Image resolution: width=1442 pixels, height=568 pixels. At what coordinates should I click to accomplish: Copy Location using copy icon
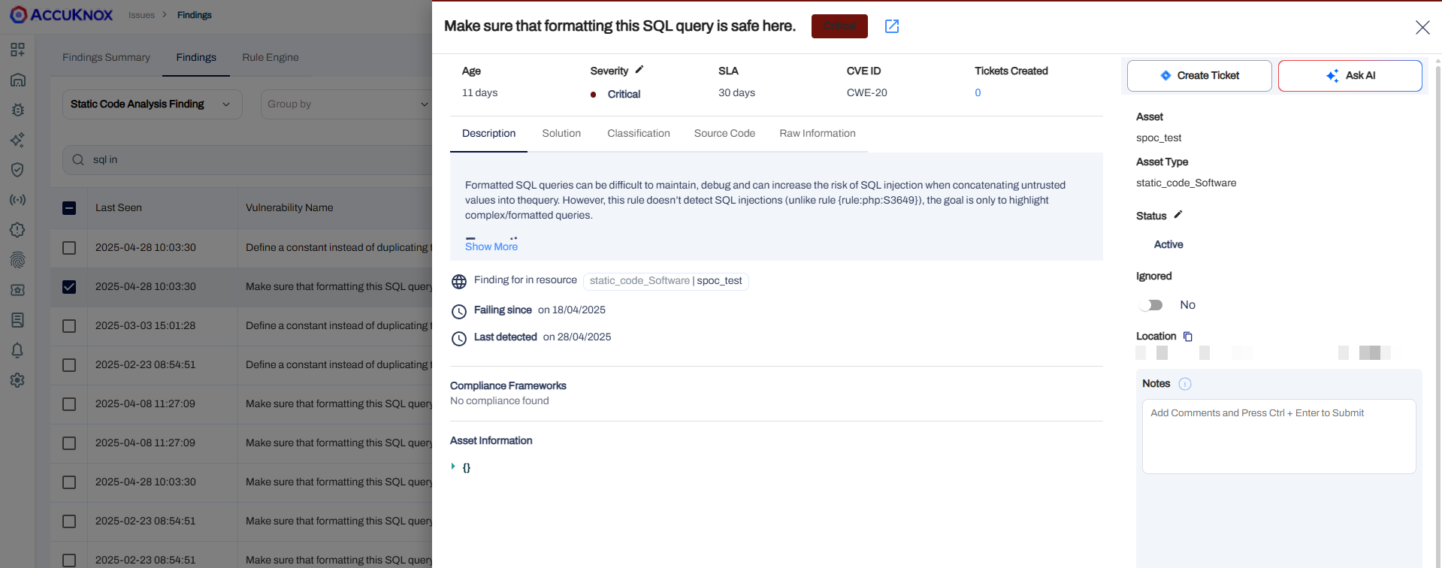click(x=1188, y=337)
